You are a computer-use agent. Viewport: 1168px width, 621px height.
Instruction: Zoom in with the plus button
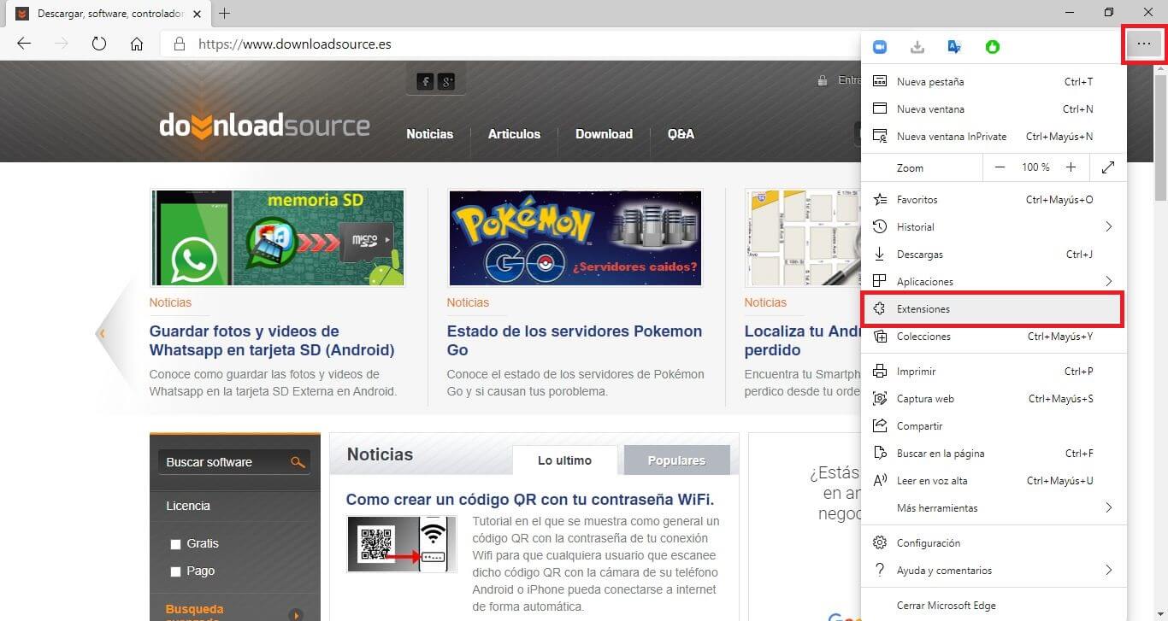1071,167
